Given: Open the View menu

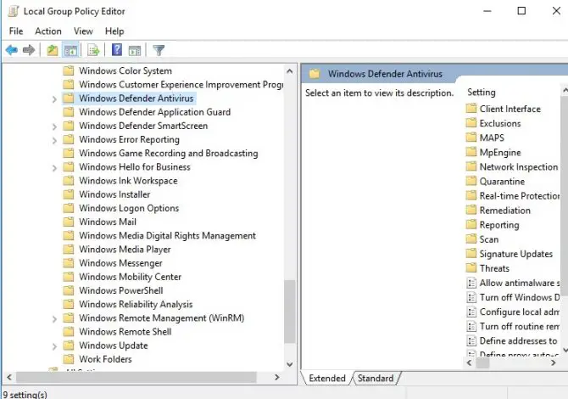Looking at the screenshot, I should pos(83,31).
